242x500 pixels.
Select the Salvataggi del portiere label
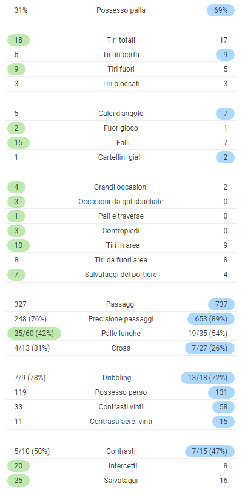121,275
